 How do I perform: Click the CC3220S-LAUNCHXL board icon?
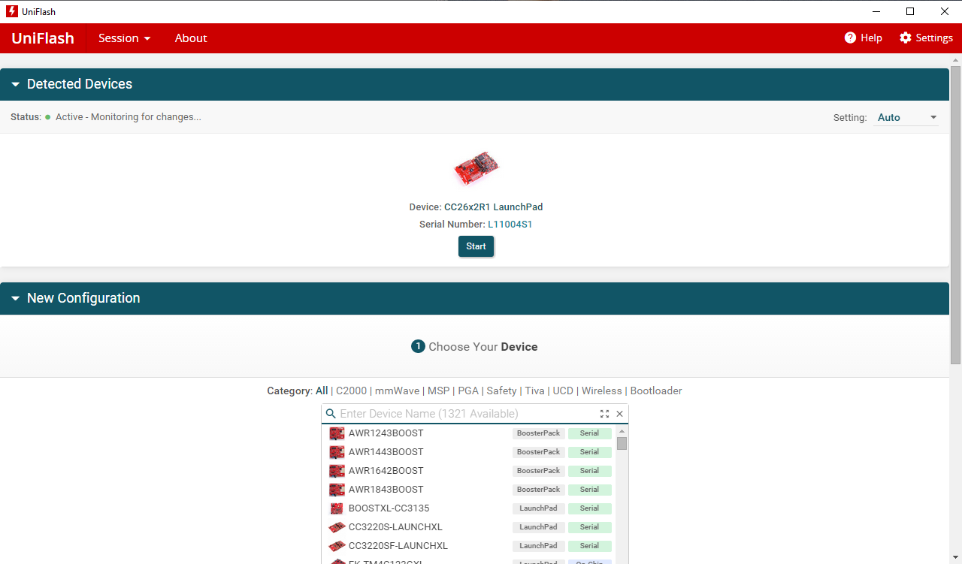click(336, 527)
